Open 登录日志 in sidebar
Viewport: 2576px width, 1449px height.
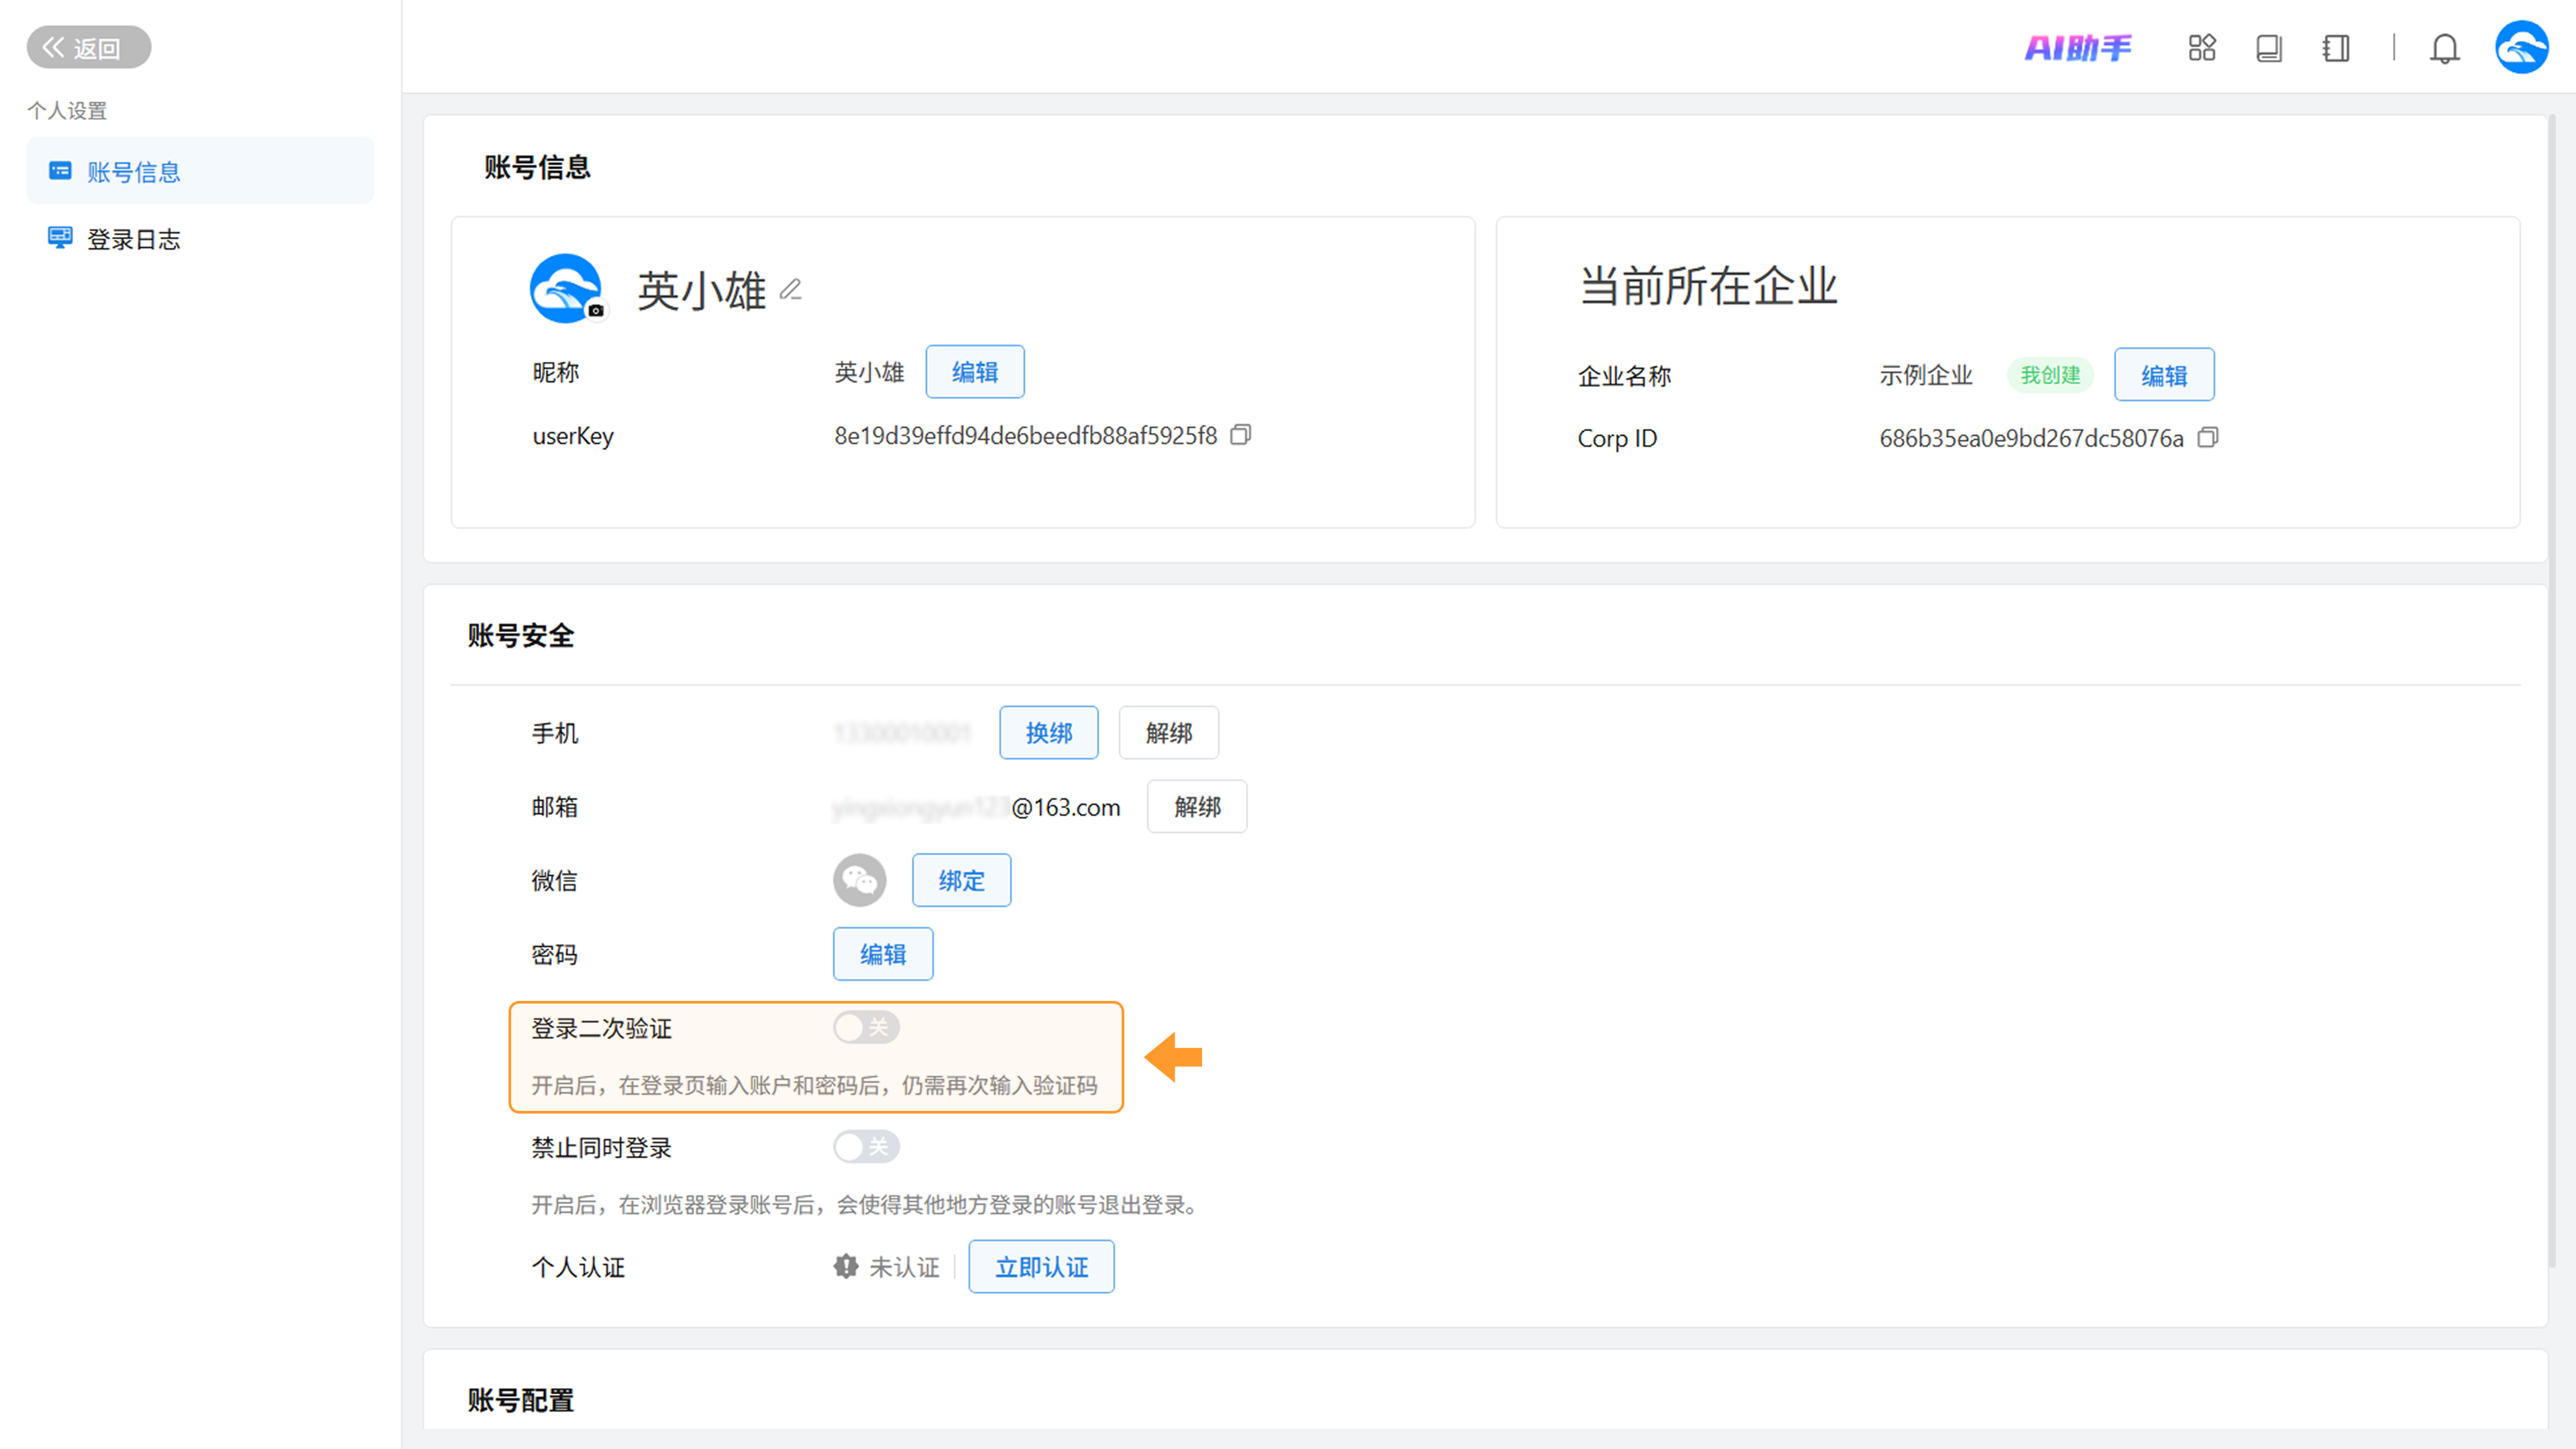click(x=133, y=239)
